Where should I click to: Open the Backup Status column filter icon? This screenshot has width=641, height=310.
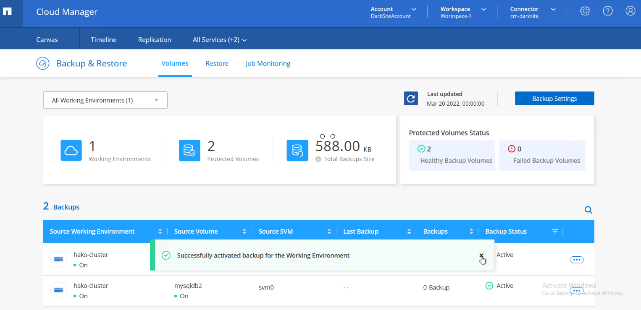pos(555,231)
